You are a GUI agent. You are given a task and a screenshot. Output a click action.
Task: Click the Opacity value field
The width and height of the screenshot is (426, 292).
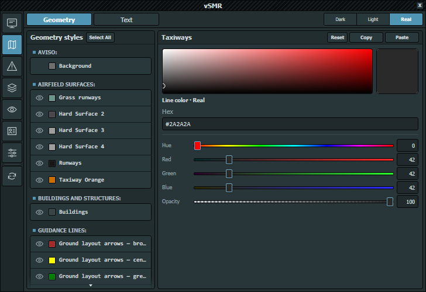(407, 201)
